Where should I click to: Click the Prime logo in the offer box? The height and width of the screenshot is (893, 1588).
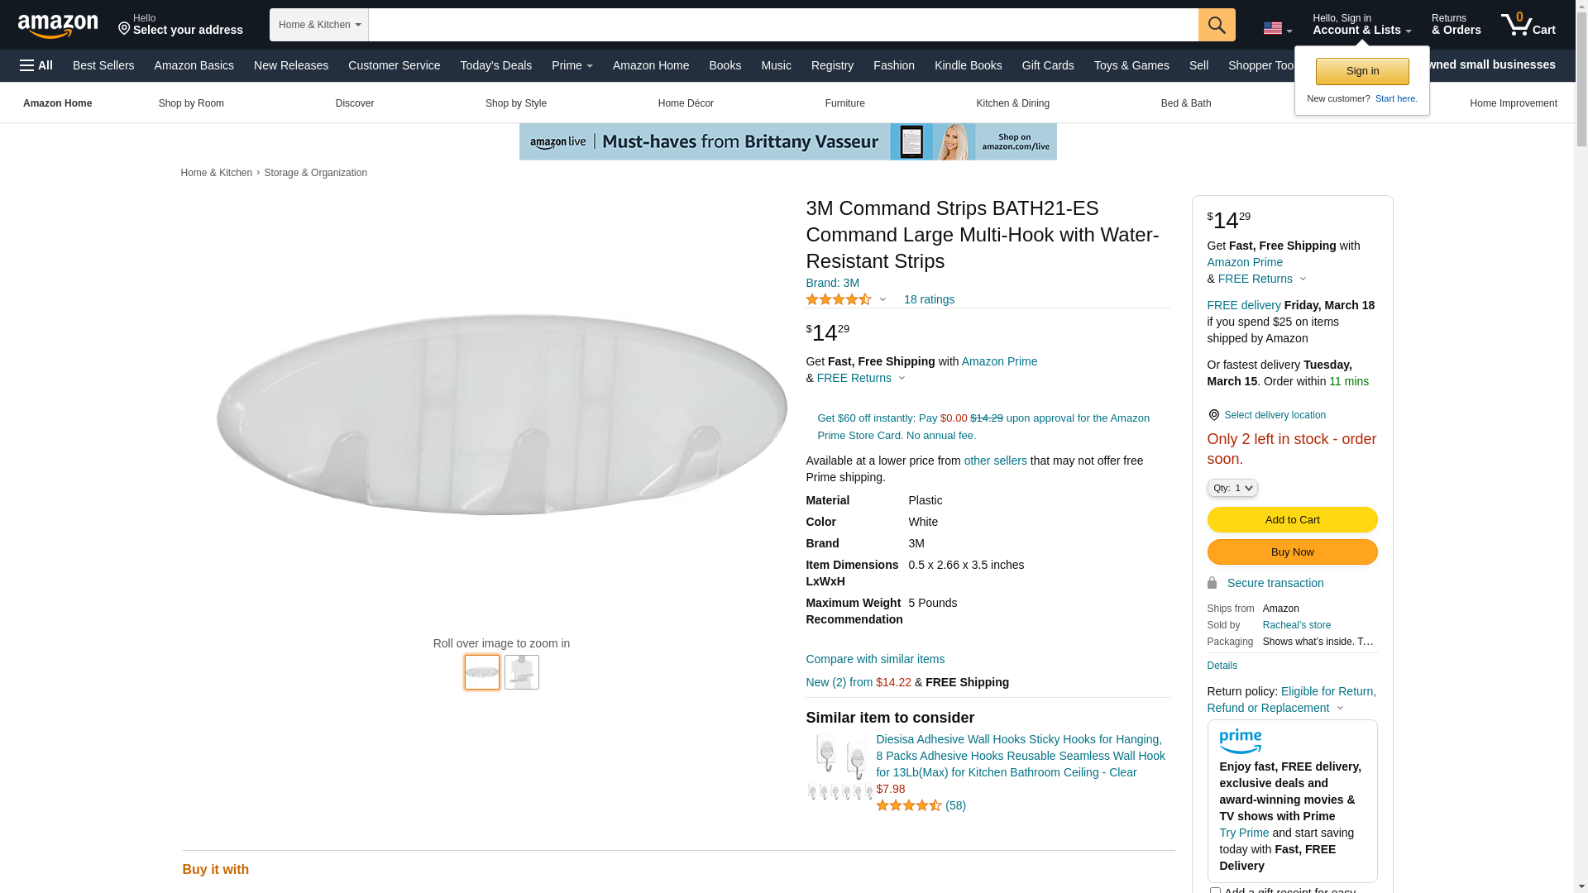pyautogui.click(x=1240, y=741)
